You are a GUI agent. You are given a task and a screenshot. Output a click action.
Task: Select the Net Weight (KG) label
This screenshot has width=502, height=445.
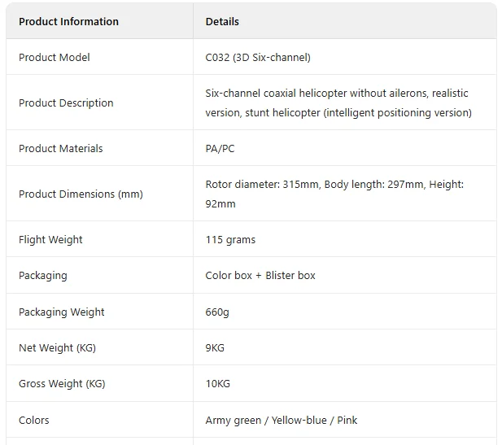tap(57, 348)
